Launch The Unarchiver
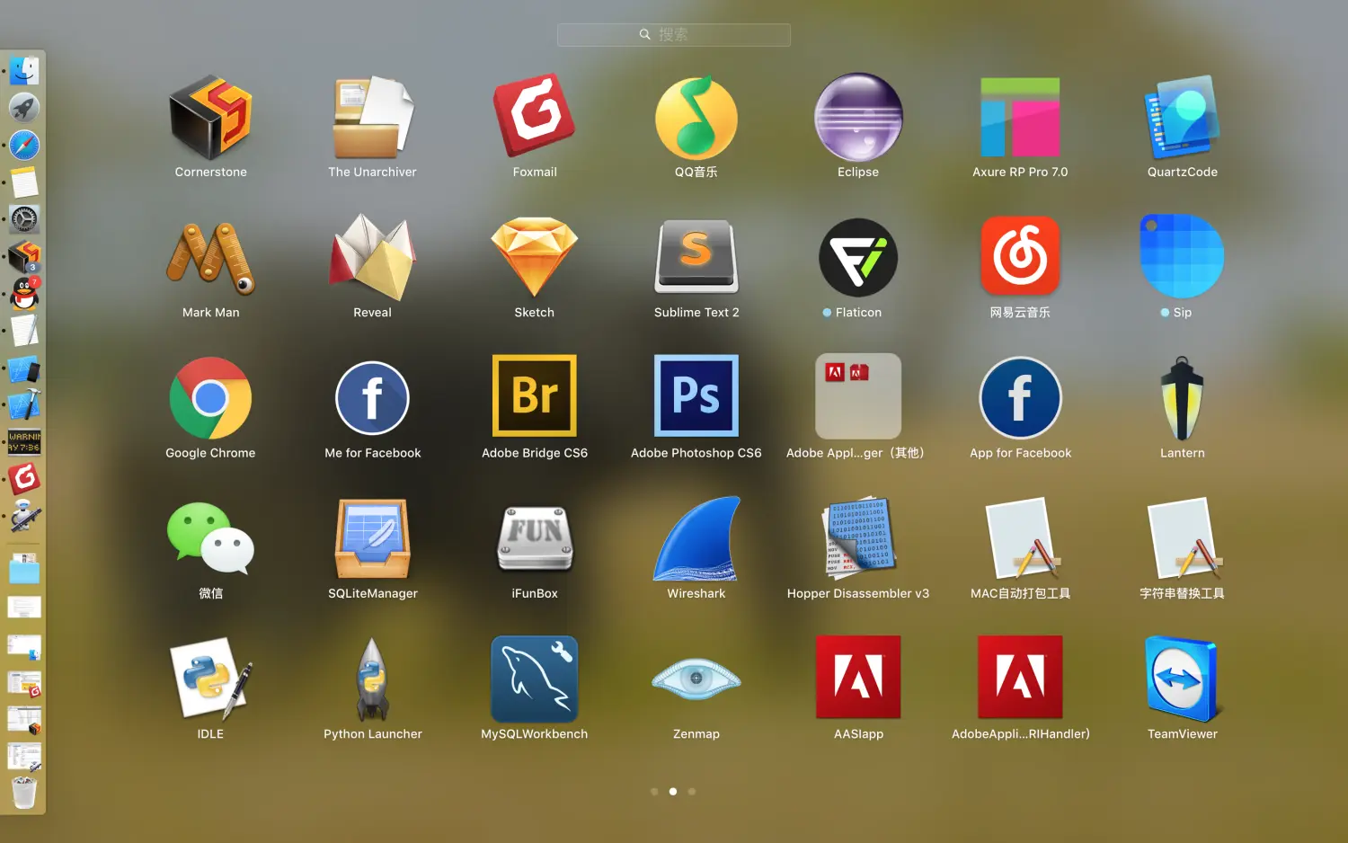Viewport: 1348px width, 843px height. click(x=373, y=118)
